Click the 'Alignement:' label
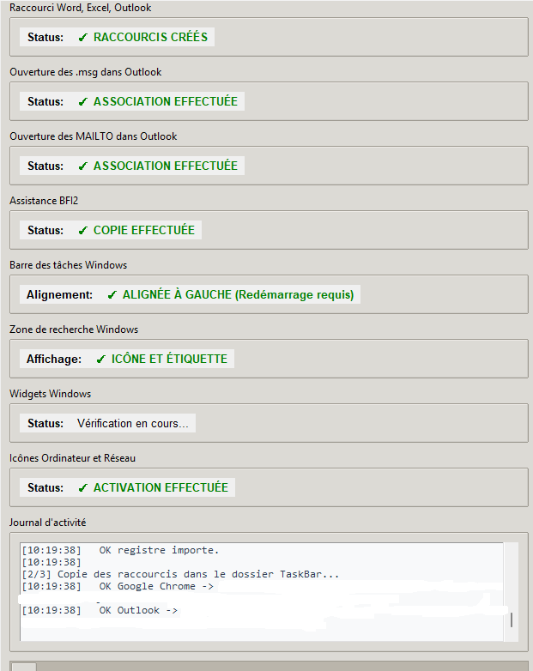533x671 pixels. (x=59, y=295)
